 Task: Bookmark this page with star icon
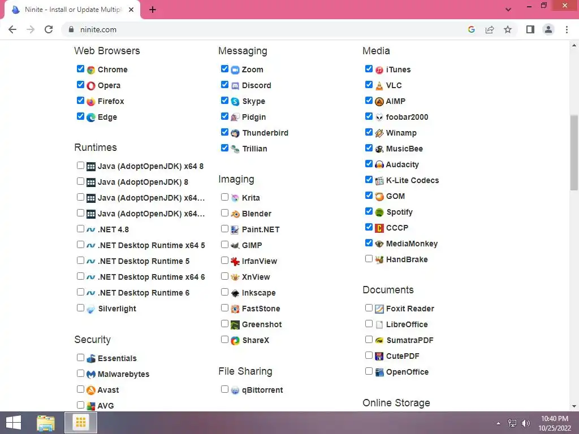508,29
